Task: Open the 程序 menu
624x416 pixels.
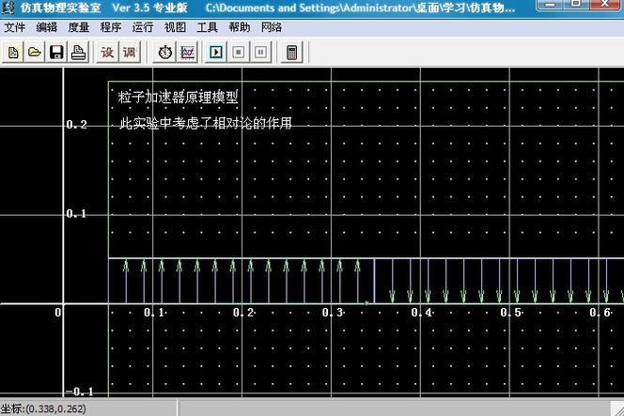Action: pyautogui.click(x=111, y=27)
